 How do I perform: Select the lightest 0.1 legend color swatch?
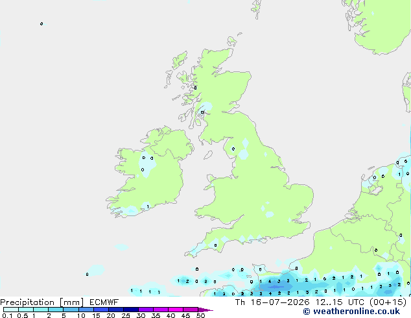pos(11,310)
